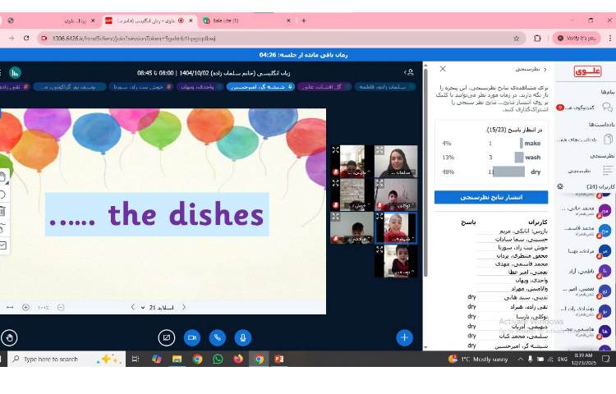Select the blue-bordered student webcam thumbnail
This screenshot has width=616, height=394.
(396, 227)
